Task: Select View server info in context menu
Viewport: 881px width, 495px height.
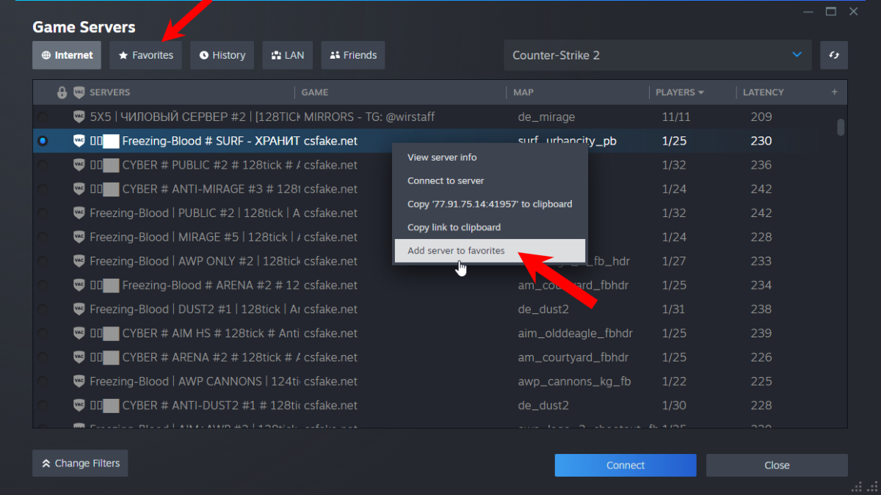Action: [x=442, y=157]
